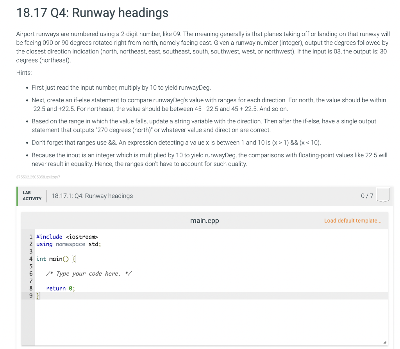
Task: Click the include iostream line in the editor
Action: pos(67,237)
